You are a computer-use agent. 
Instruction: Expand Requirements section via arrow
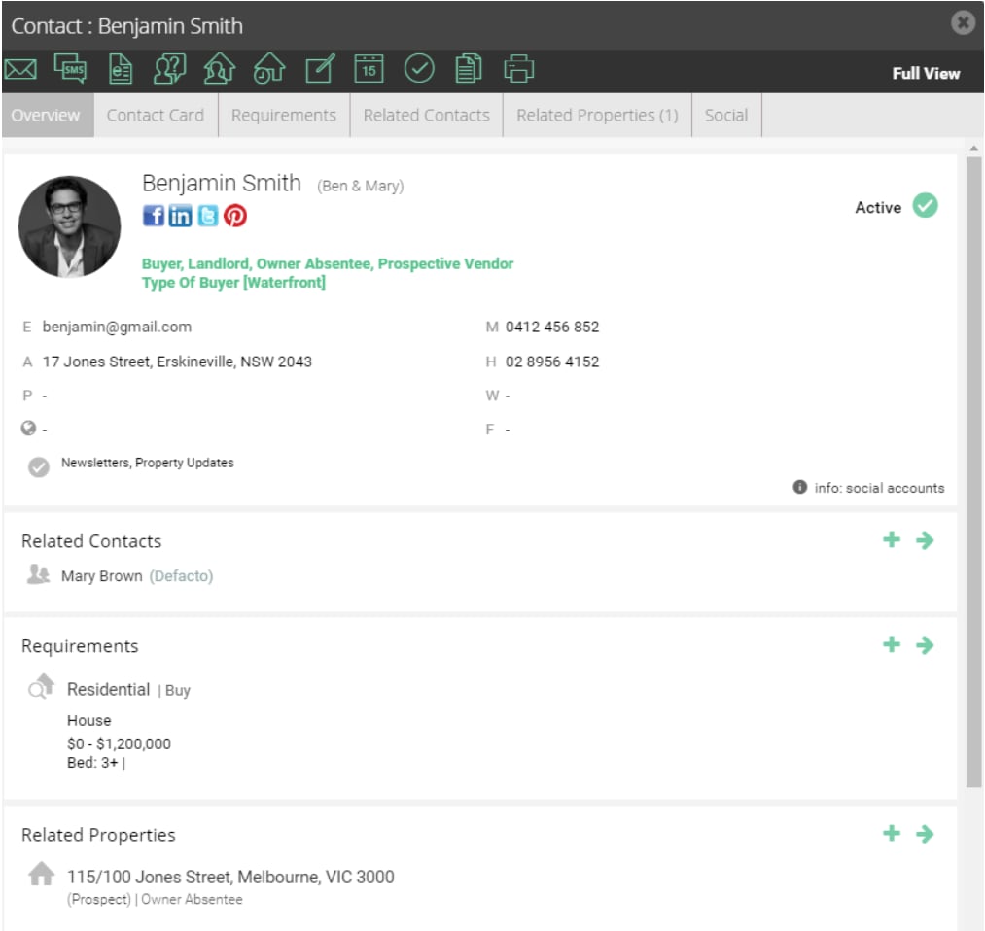(925, 644)
